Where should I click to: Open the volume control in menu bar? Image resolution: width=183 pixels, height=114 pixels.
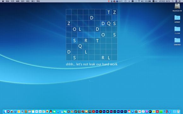(142, 1)
